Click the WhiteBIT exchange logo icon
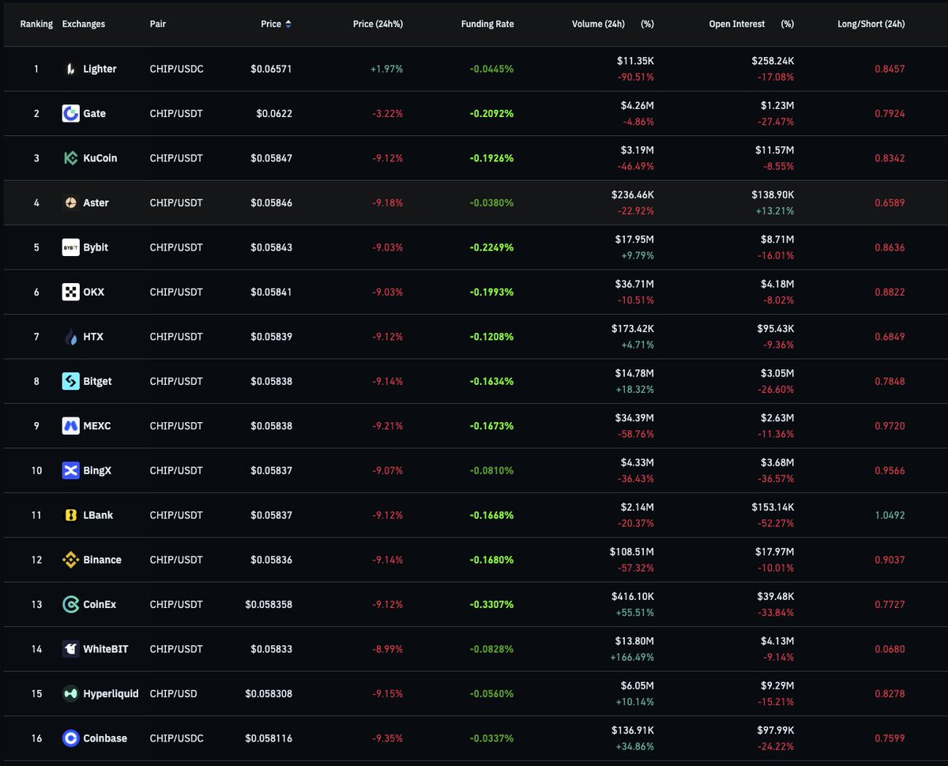 pyautogui.click(x=70, y=649)
